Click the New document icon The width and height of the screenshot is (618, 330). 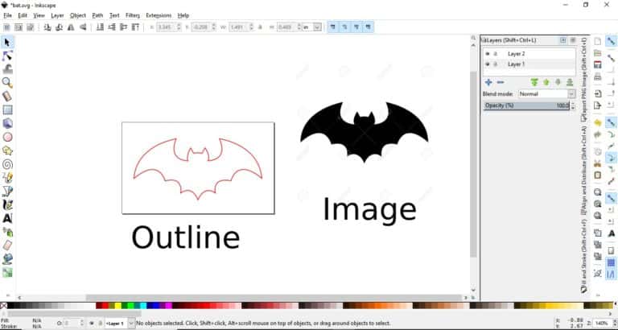[x=598, y=41]
